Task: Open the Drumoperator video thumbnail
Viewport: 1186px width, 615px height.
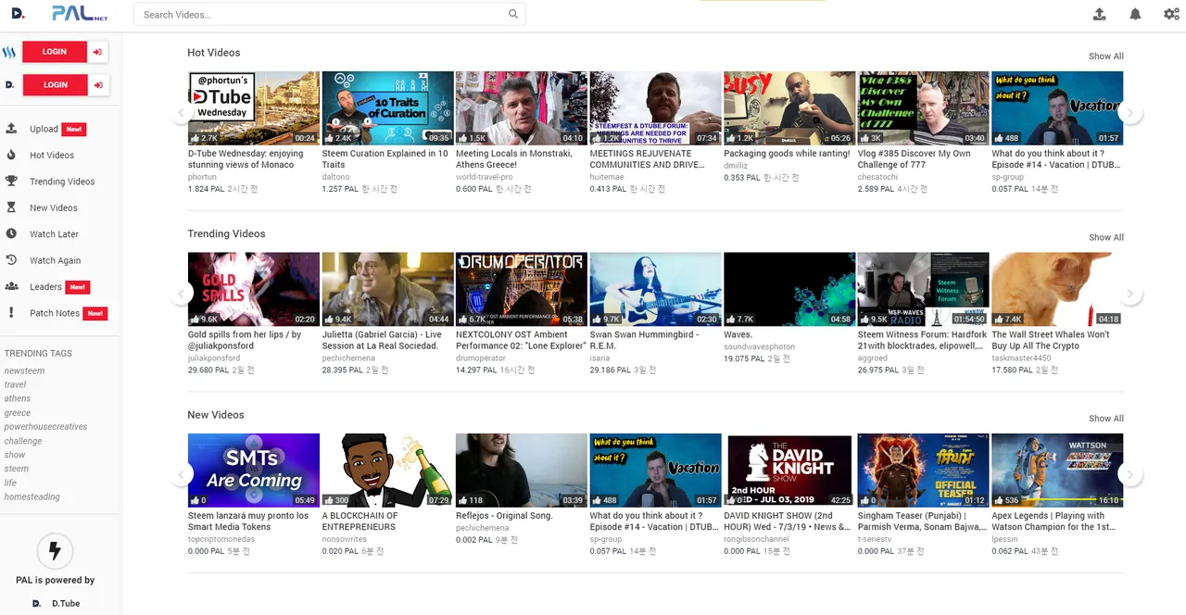Action: (x=522, y=289)
